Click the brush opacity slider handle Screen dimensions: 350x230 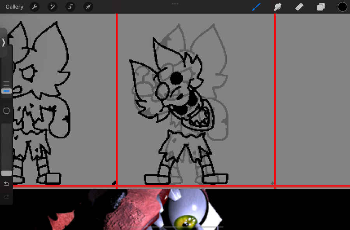pyautogui.click(x=7, y=173)
